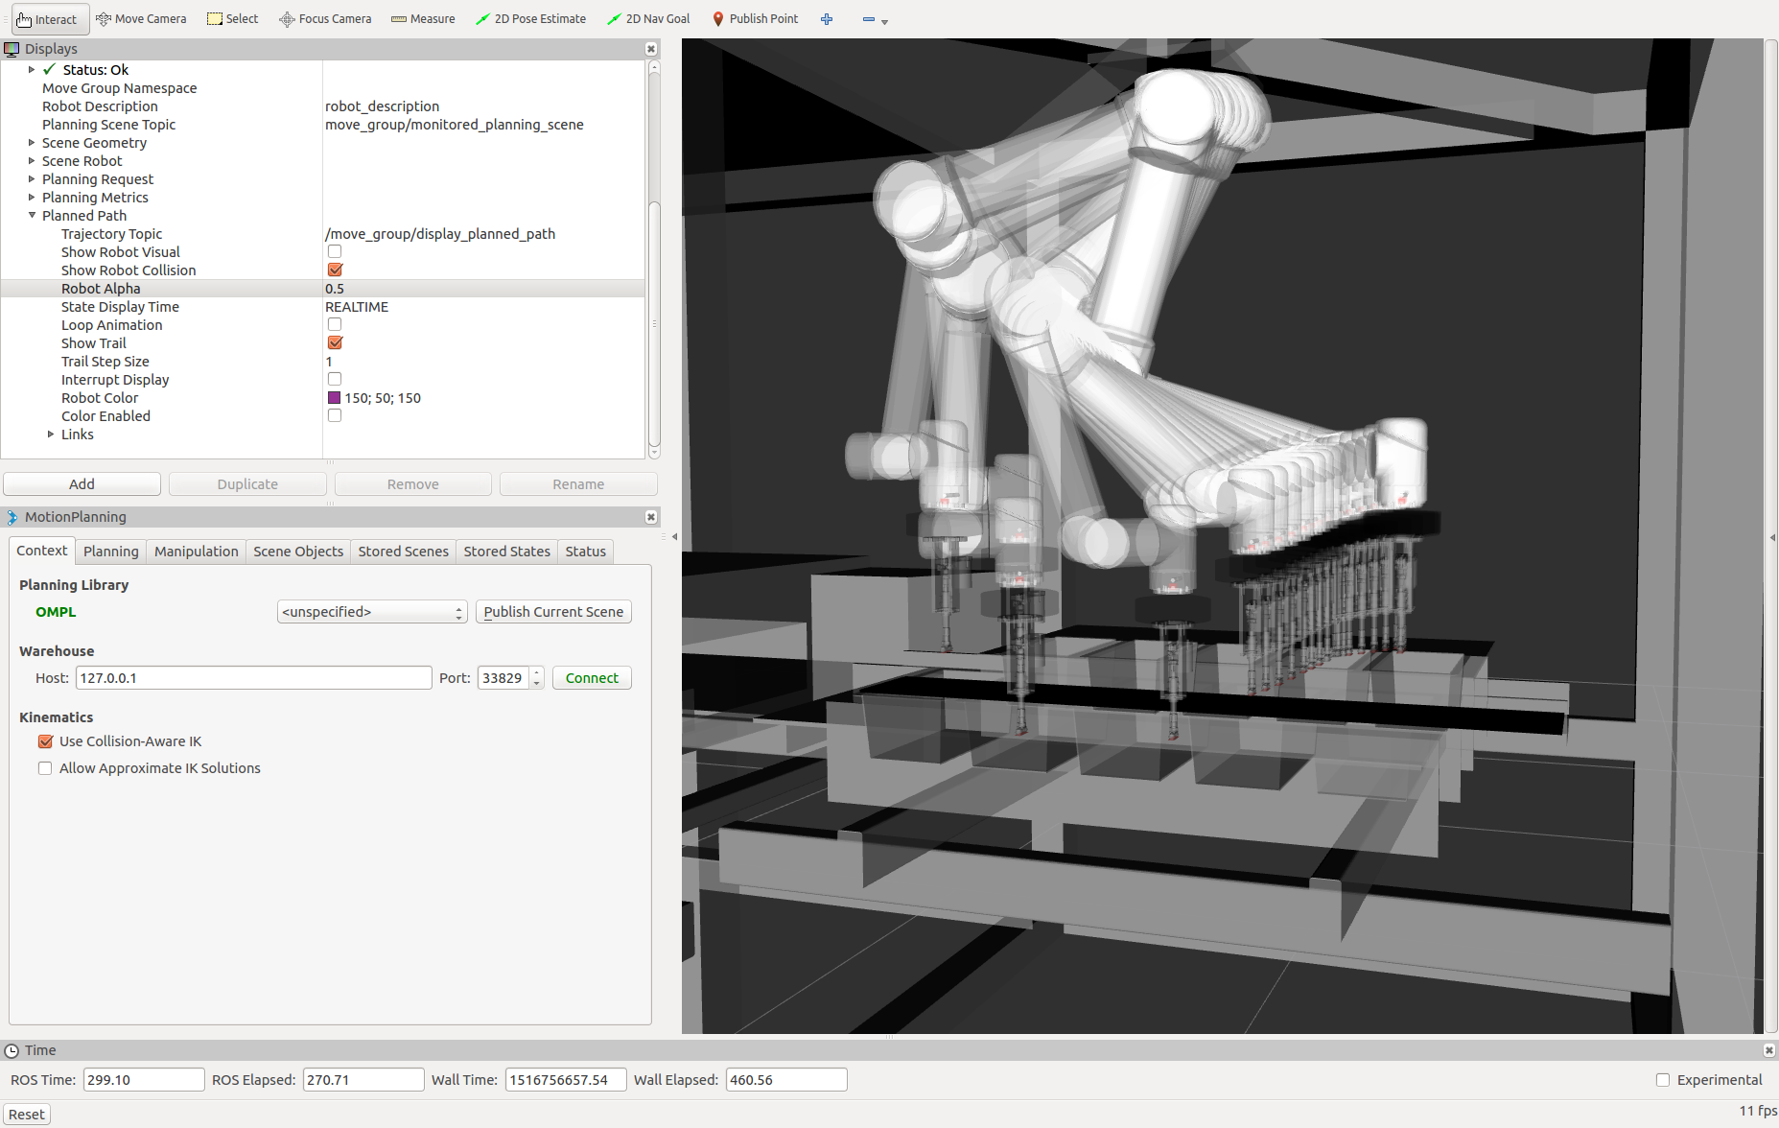Select the 2D Pose Estimate tool
Screen dimensions: 1779x1128
[530, 18]
